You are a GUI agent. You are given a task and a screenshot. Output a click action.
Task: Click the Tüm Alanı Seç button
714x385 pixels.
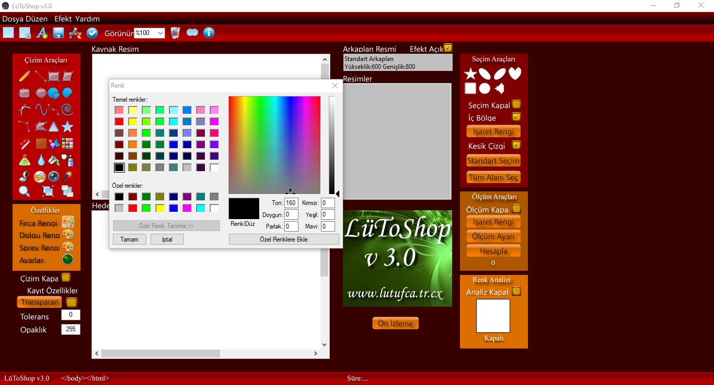point(493,177)
